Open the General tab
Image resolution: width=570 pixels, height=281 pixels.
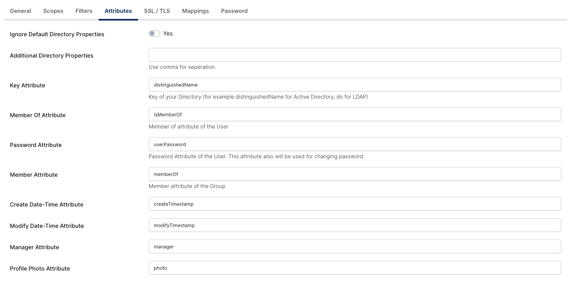coord(21,11)
